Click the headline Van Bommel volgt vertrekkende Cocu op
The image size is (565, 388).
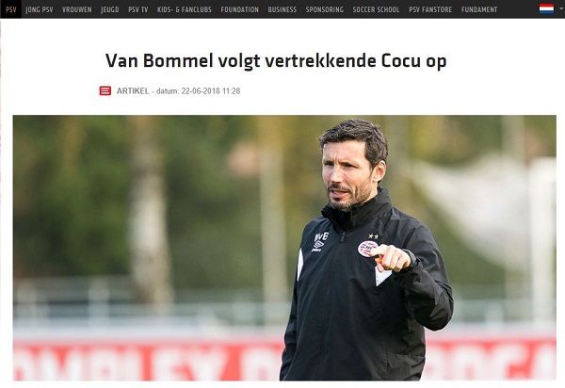[276, 60]
